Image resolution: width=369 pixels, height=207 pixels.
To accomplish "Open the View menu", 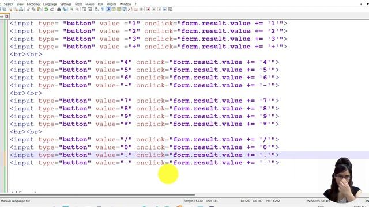I will (x=20, y=4).
